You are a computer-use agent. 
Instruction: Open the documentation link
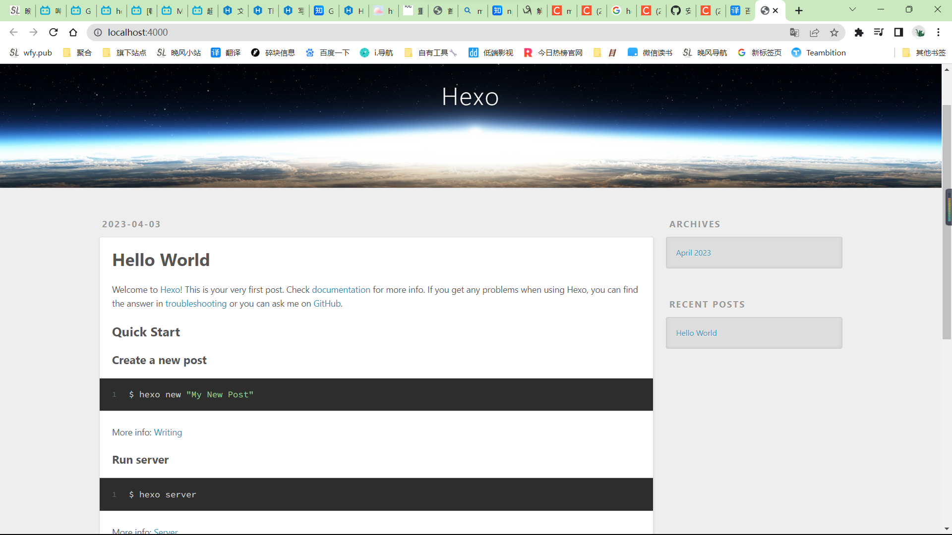tap(341, 289)
